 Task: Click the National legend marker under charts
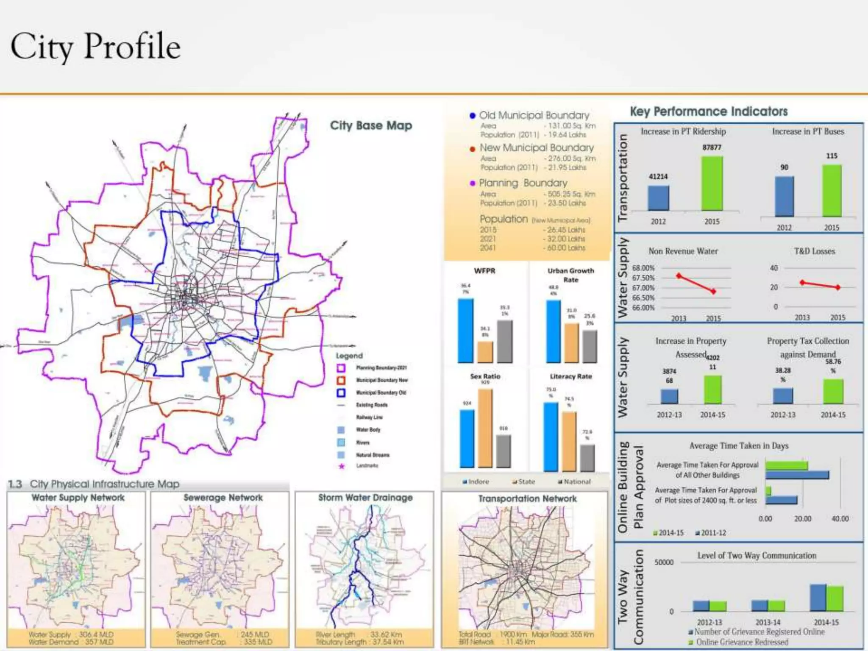pos(560,482)
